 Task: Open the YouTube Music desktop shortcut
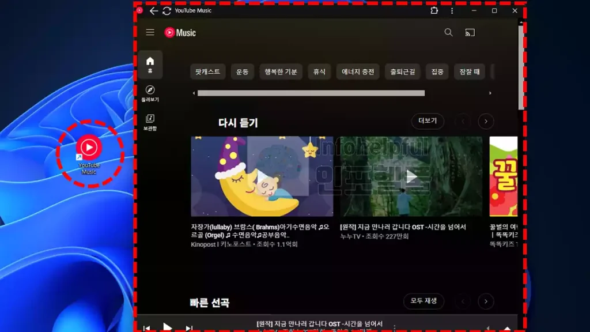89,154
